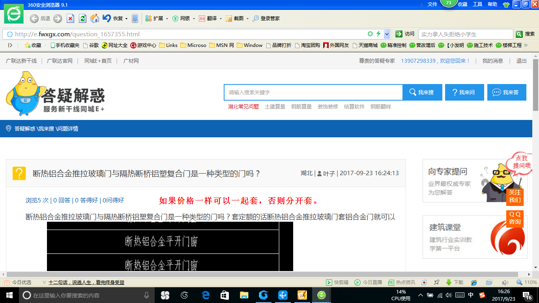
Task: Click the 答疑解惑 mascot logo
Action: pos(55,93)
